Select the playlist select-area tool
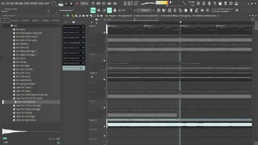 (x=94, y=16)
